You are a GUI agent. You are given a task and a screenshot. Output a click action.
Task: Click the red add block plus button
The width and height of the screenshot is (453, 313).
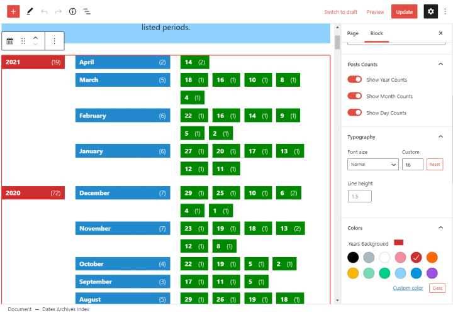coord(13,11)
